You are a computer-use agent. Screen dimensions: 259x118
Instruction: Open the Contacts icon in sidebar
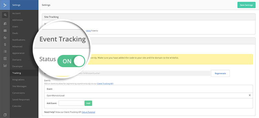pyautogui.click(x=5, y=23)
